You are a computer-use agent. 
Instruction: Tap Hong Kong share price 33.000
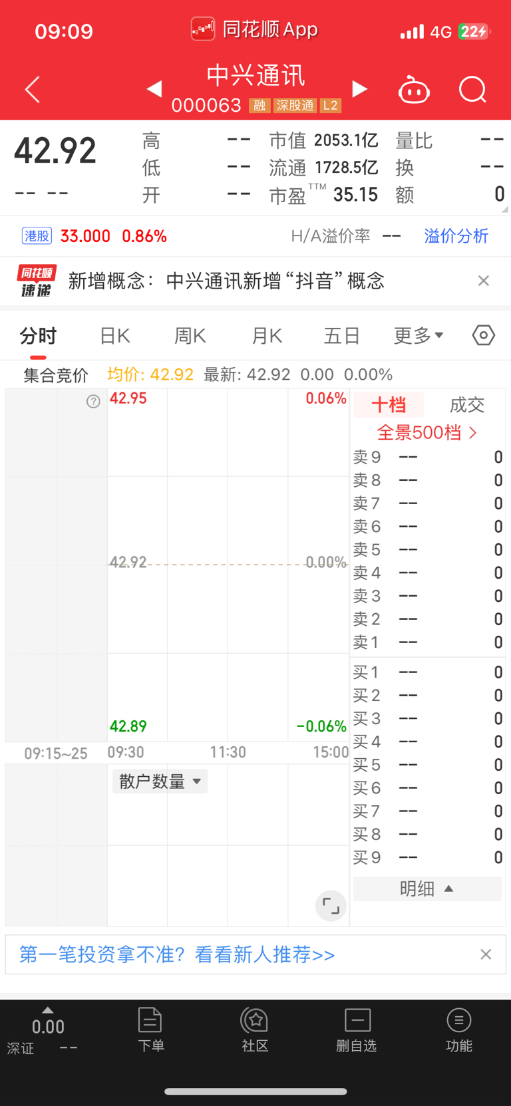point(85,236)
